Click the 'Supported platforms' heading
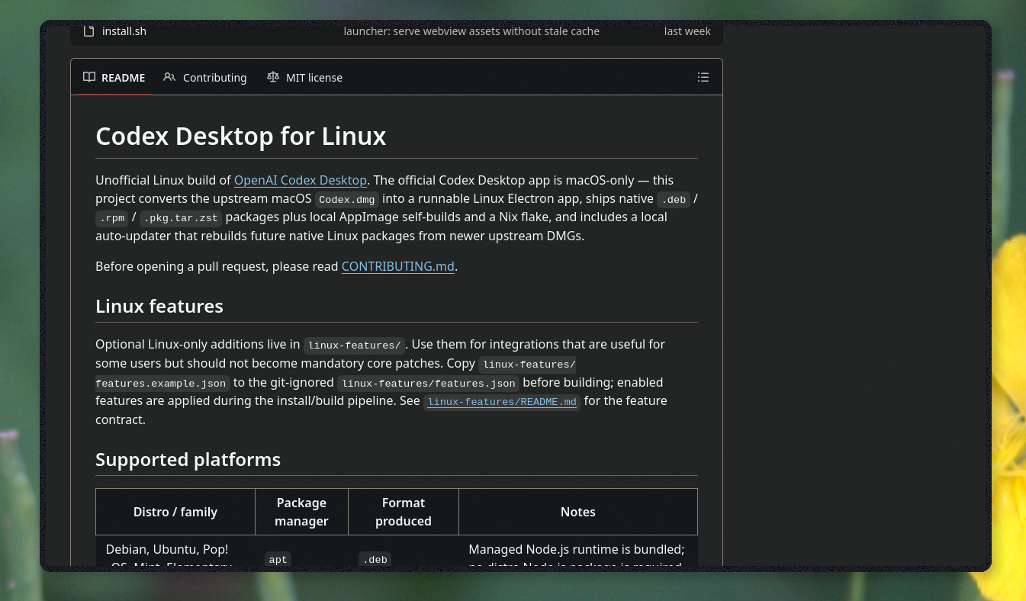 point(188,459)
